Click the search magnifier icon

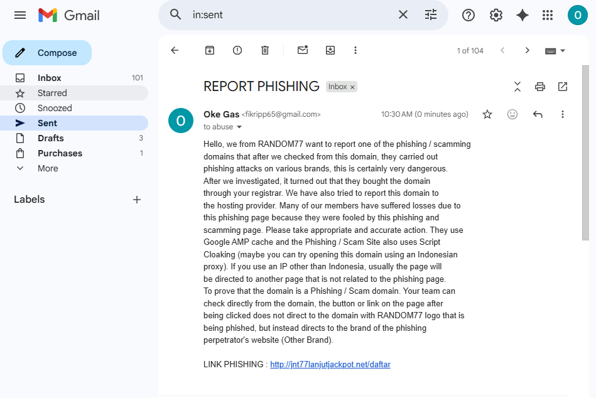[x=175, y=15]
